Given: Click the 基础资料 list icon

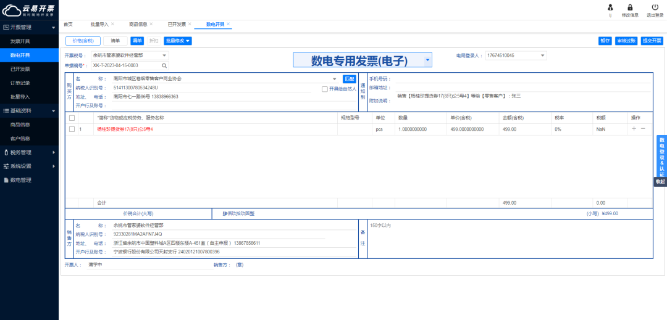Looking at the screenshot, I should [6, 111].
